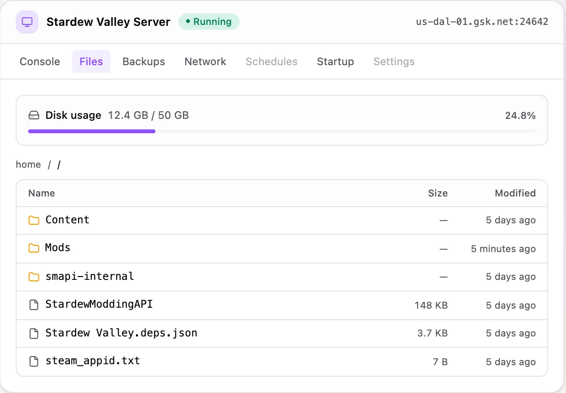The height and width of the screenshot is (393, 566).
Task: Click the 7 B size value
Action: pyautogui.click(x=441, y=362)
